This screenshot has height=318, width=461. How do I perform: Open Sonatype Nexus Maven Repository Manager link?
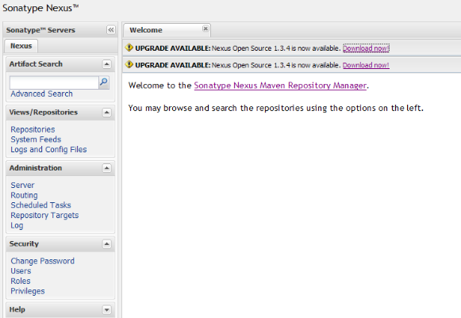[280, 86]
